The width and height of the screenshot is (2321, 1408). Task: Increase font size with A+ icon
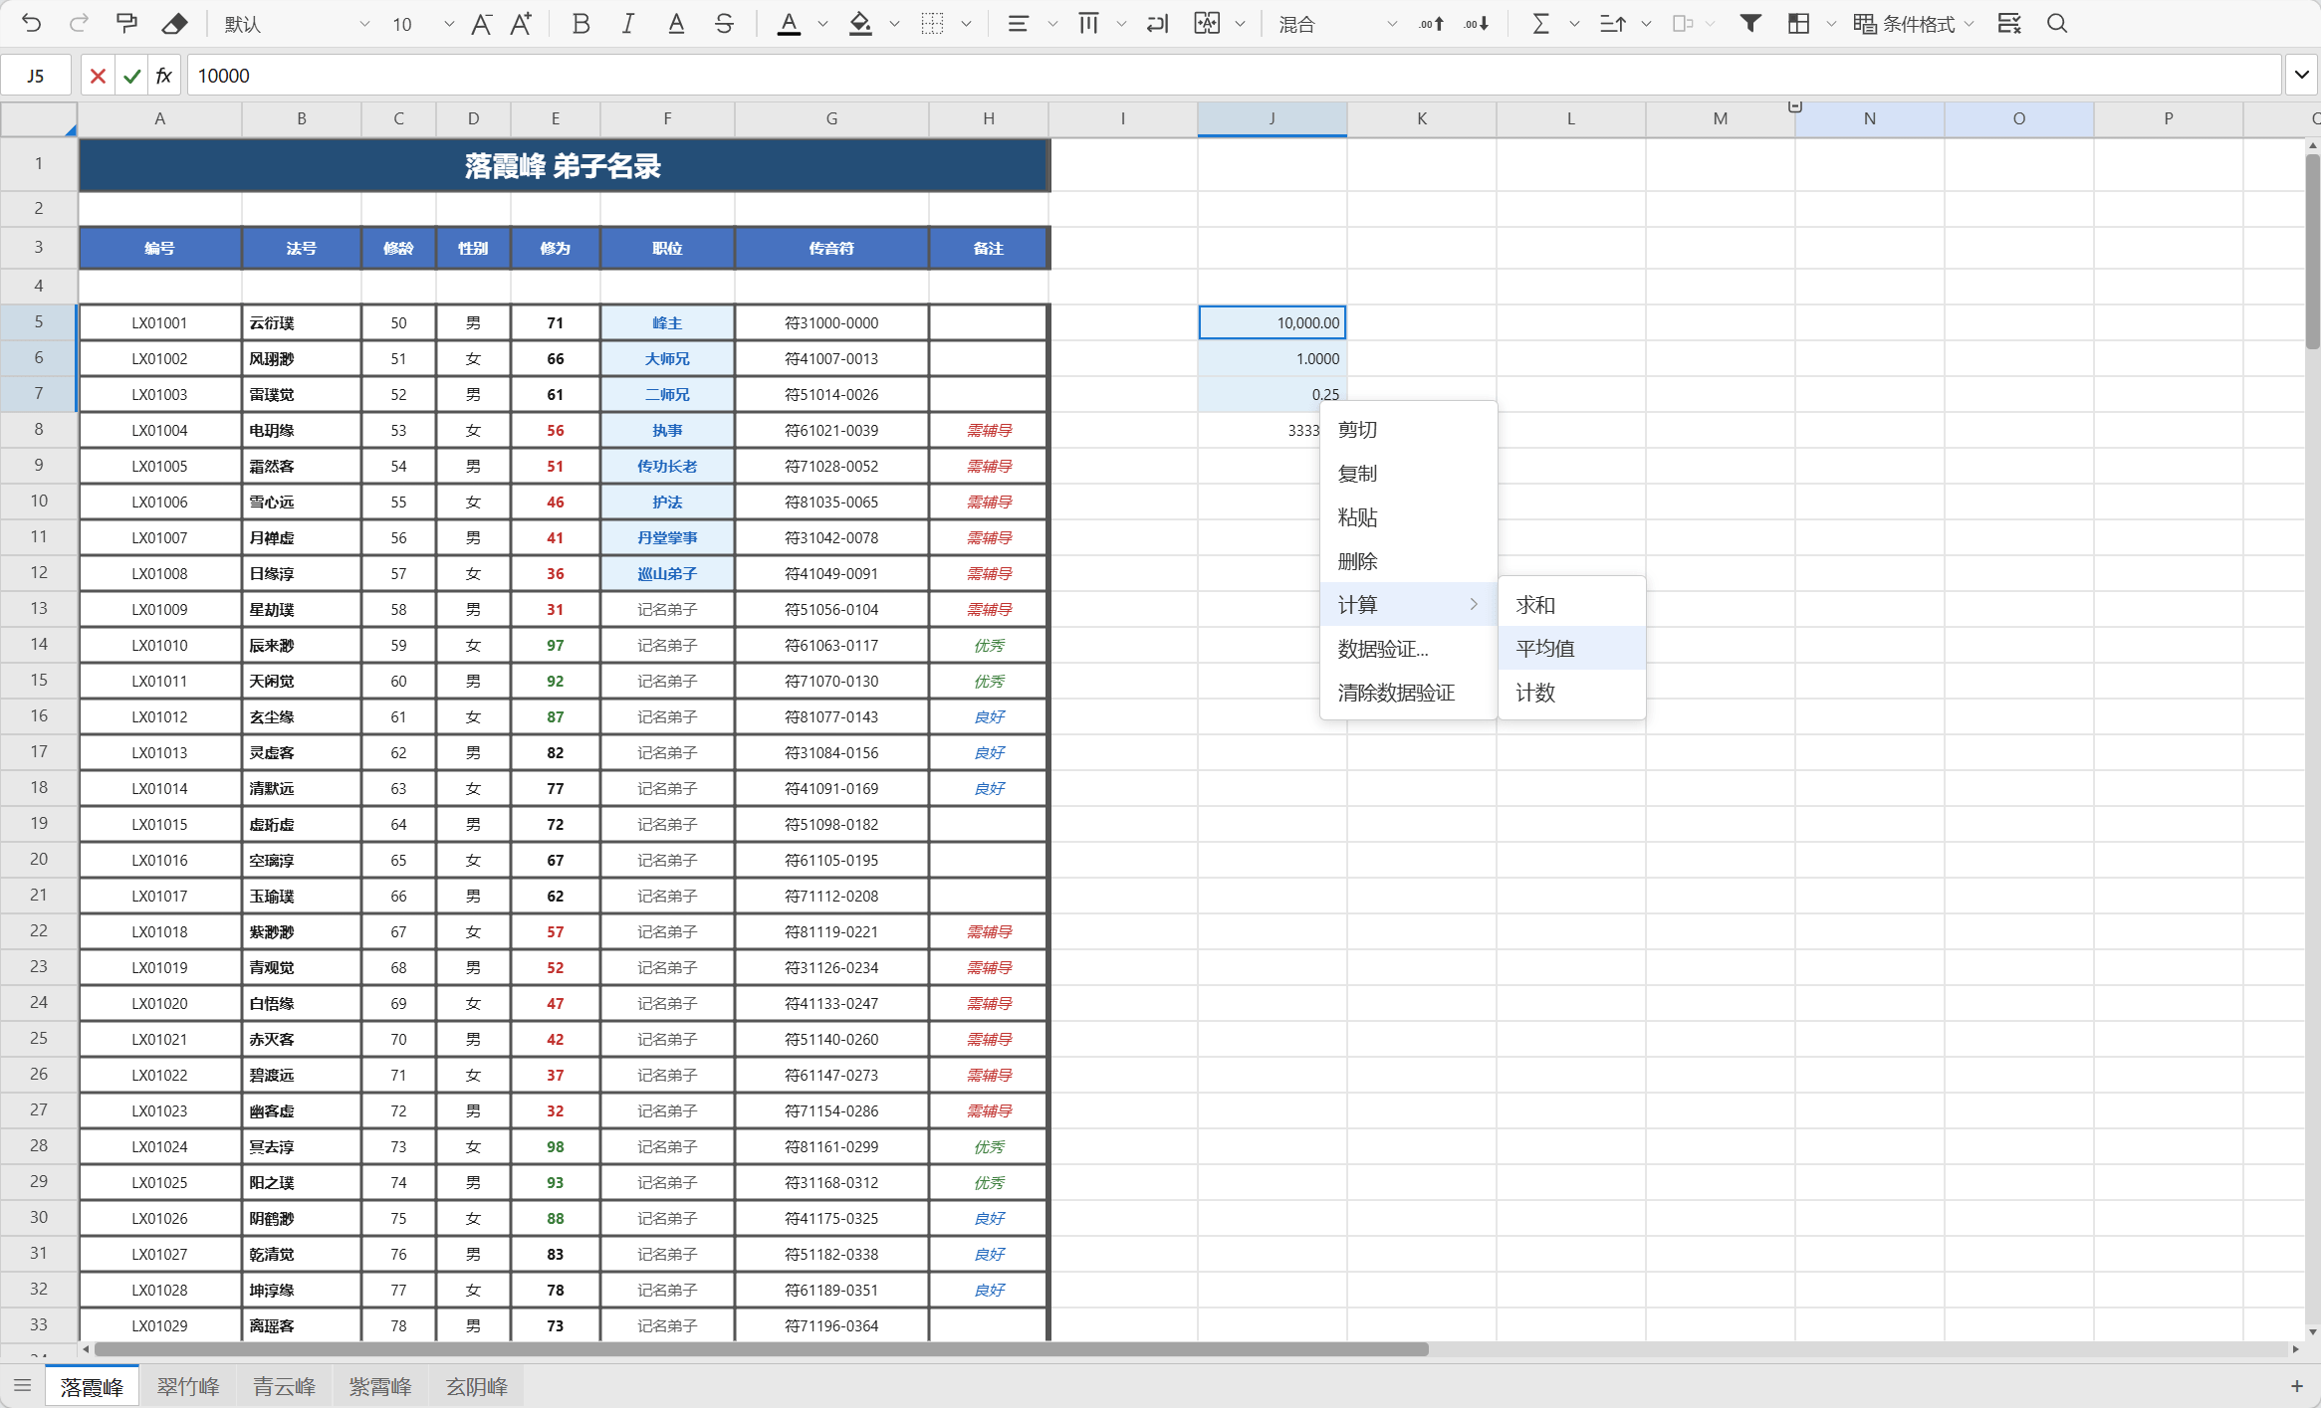(521, 24)
